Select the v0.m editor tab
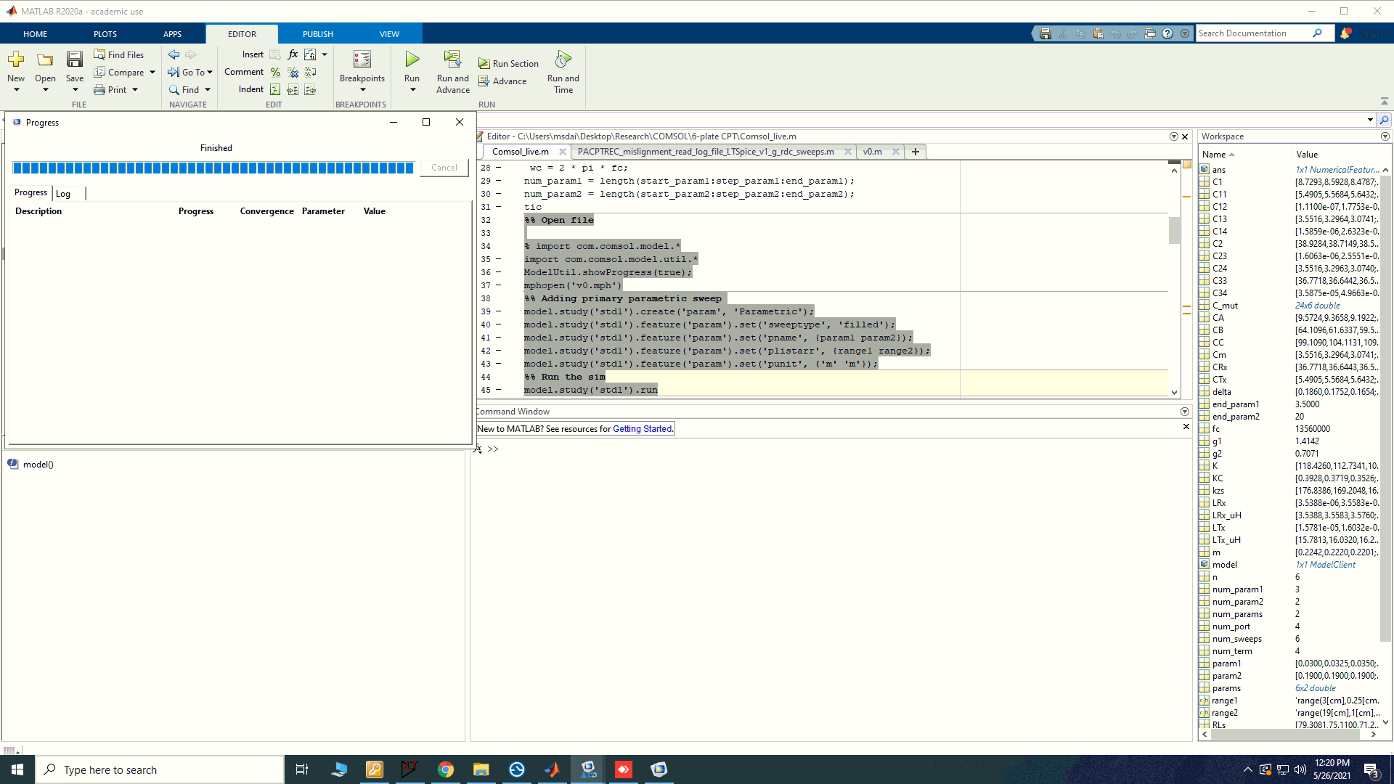Screen dimensions: 1394x784 tap(872, 152)
